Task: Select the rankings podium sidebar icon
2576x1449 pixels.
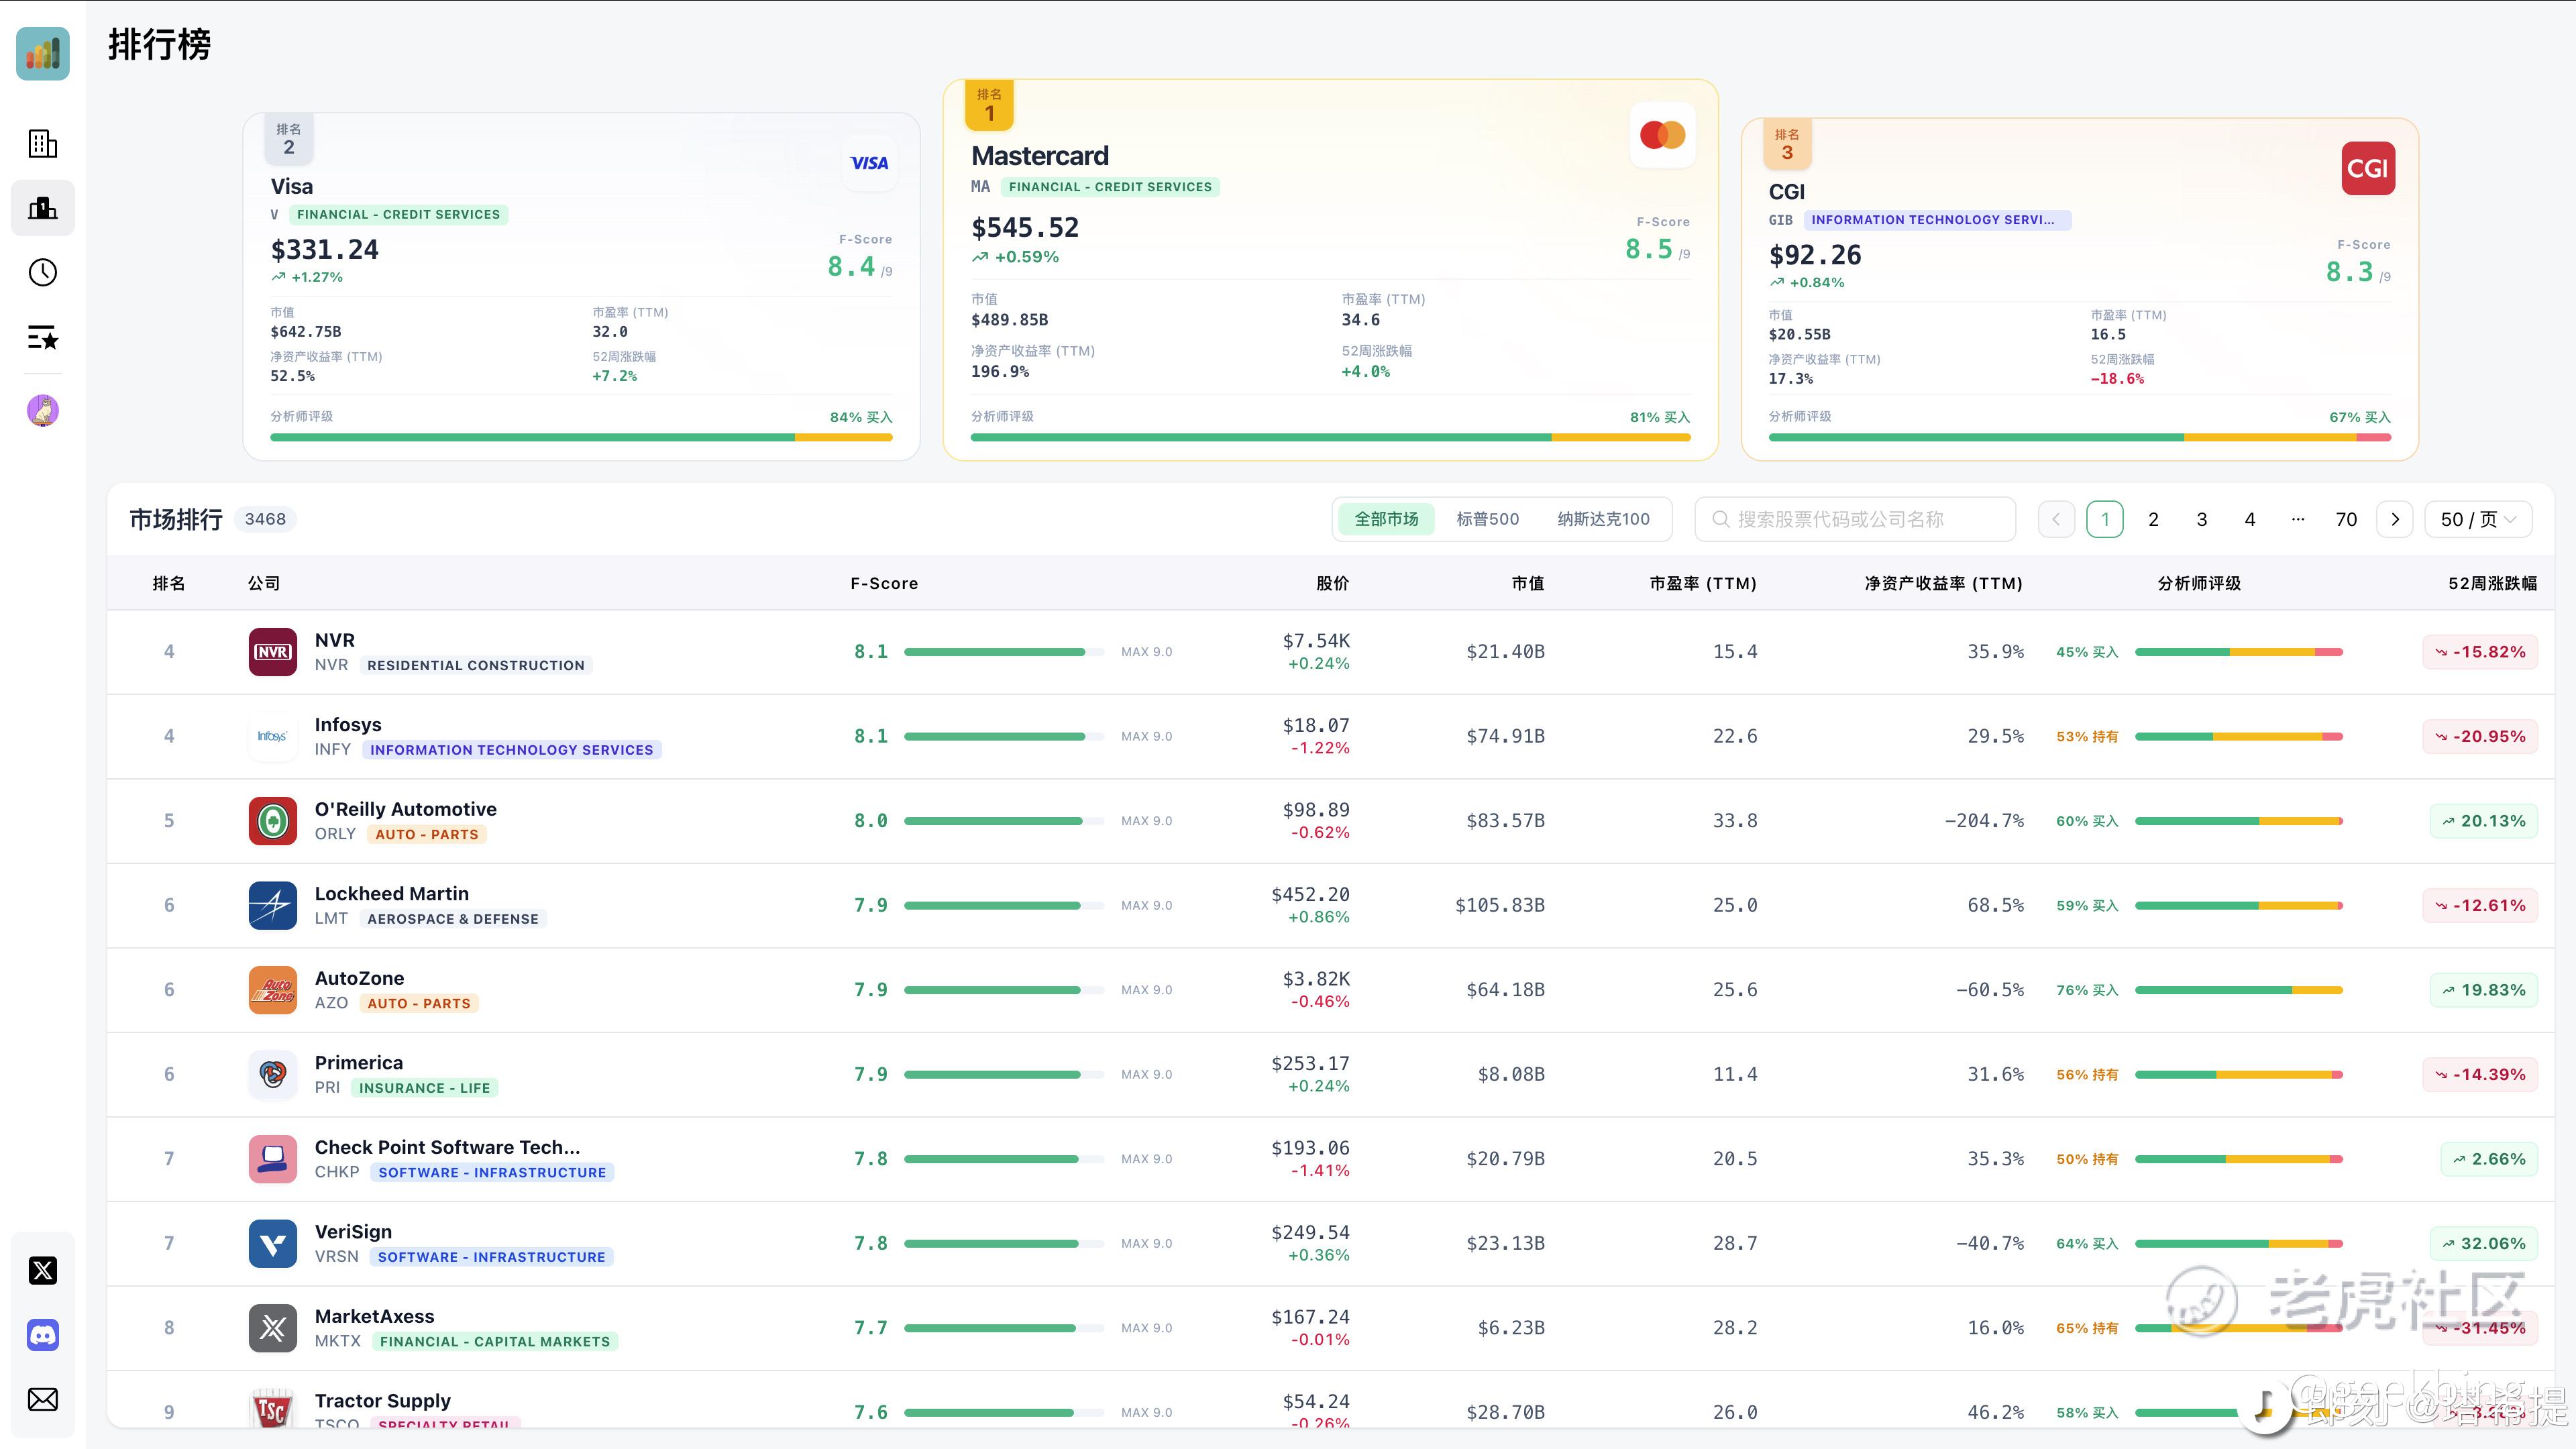Action: (43, 208)
